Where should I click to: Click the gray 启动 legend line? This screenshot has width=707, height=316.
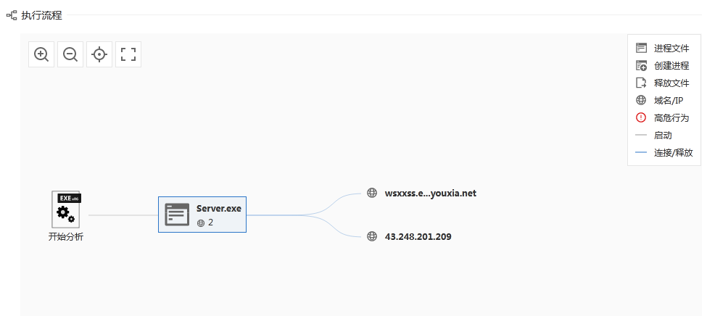[641, 136]
